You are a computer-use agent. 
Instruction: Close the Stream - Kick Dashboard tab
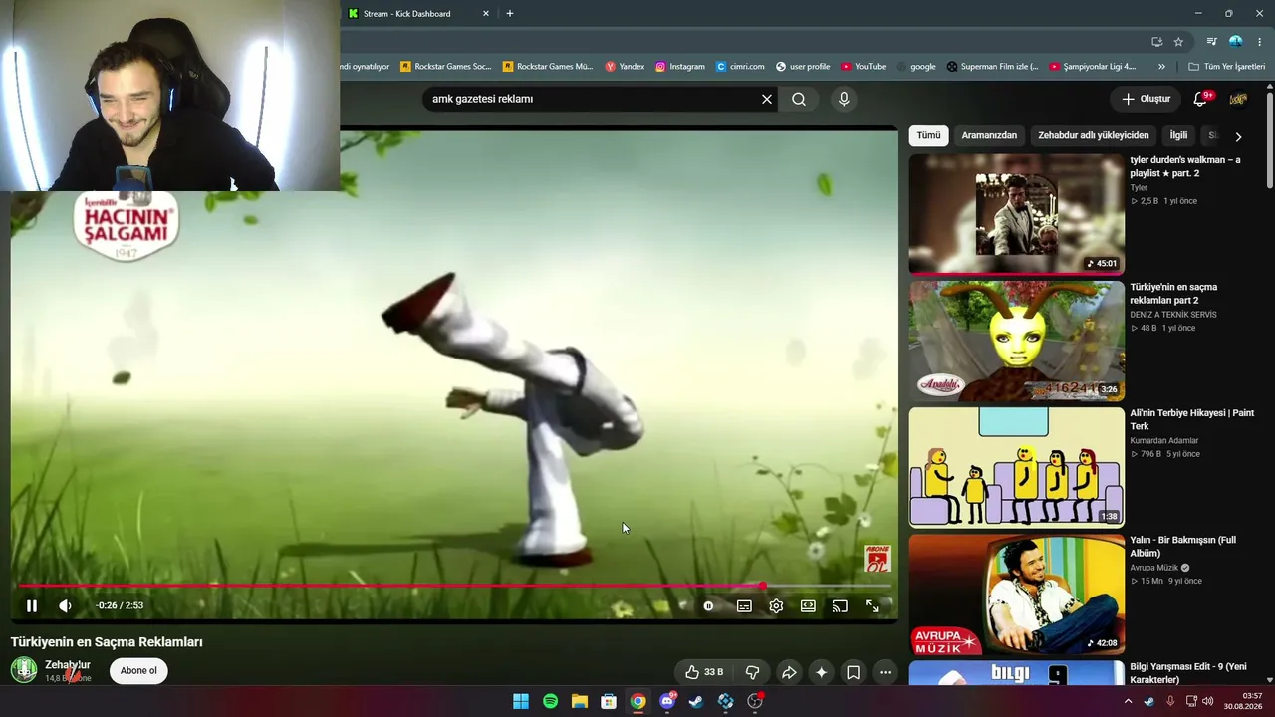coord(486,14)
